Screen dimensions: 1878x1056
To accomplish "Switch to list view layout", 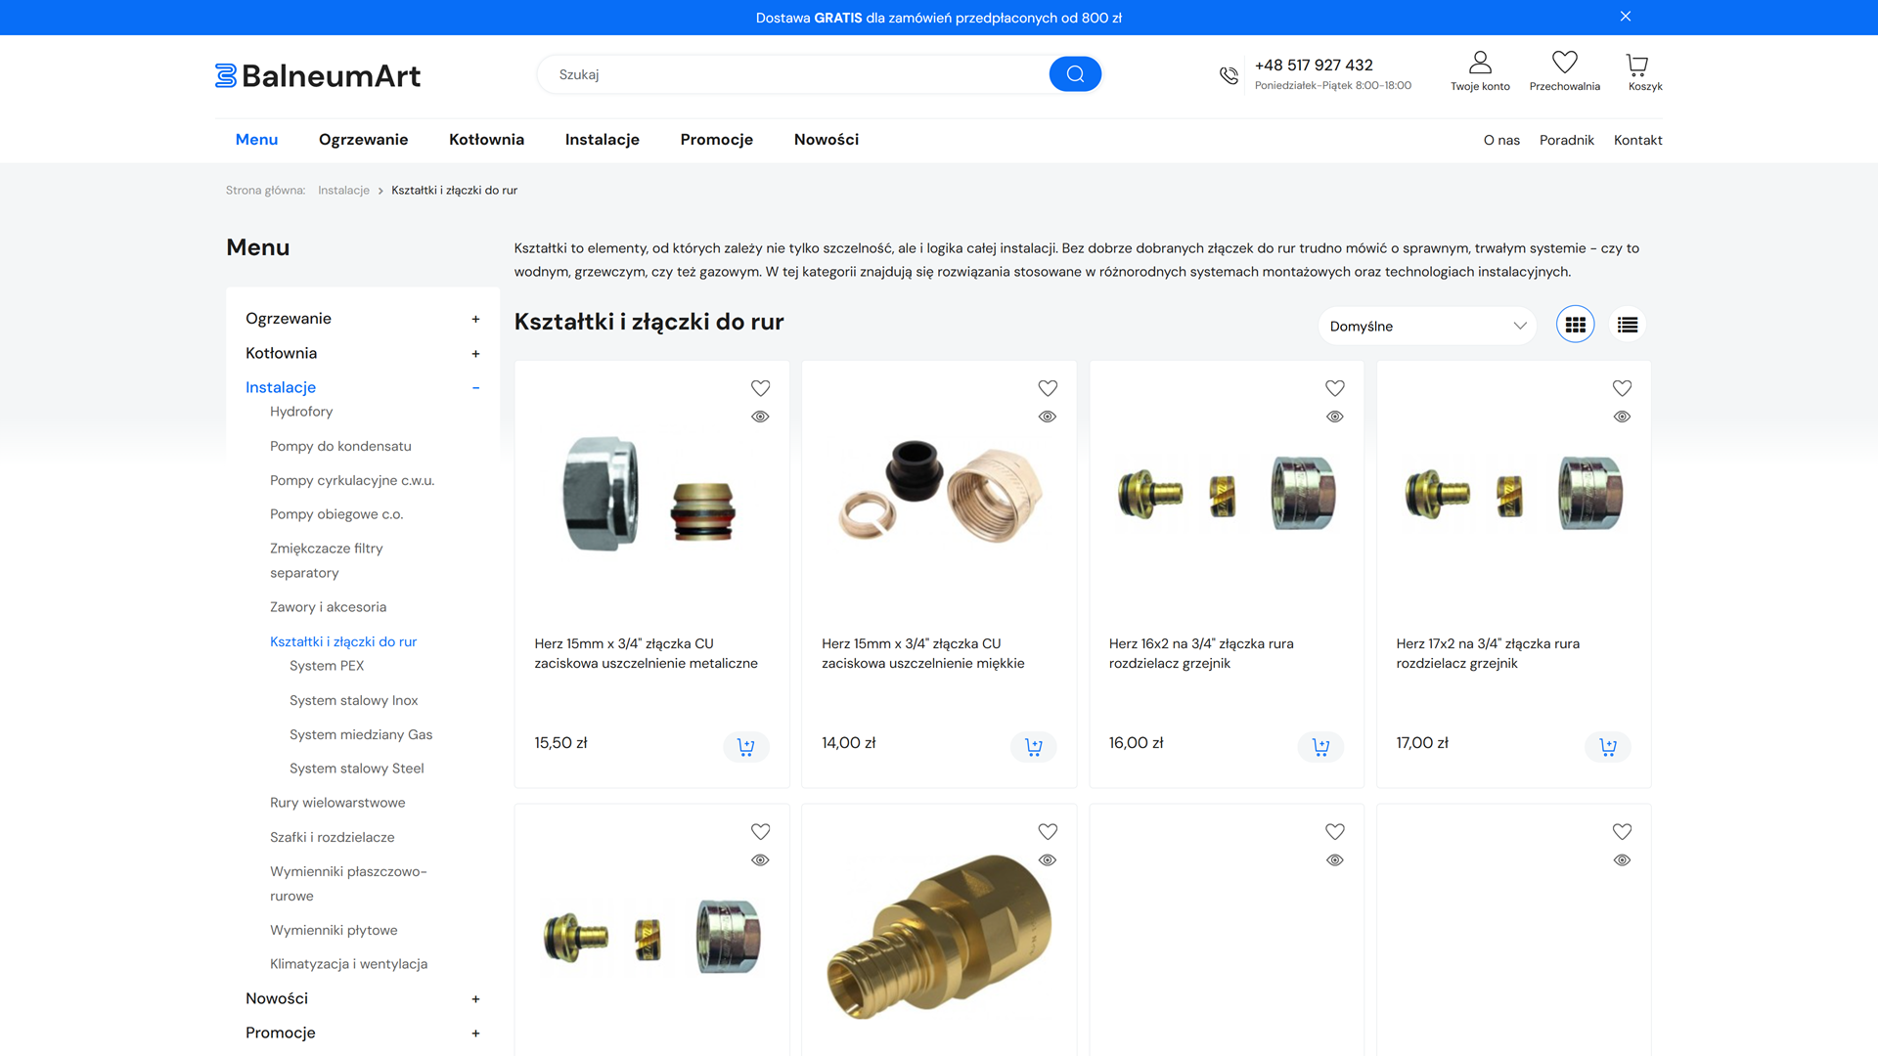I will tap(1627, 326).
